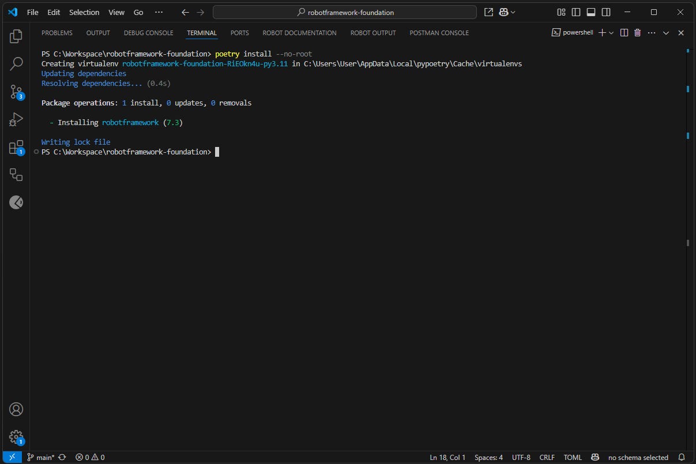This screenshot has height=464, width=696.
Task: Open the Search view
Action: [16, 64]
